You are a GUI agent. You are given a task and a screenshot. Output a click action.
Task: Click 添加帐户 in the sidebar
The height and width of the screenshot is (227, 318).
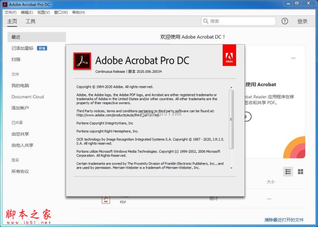20,108
